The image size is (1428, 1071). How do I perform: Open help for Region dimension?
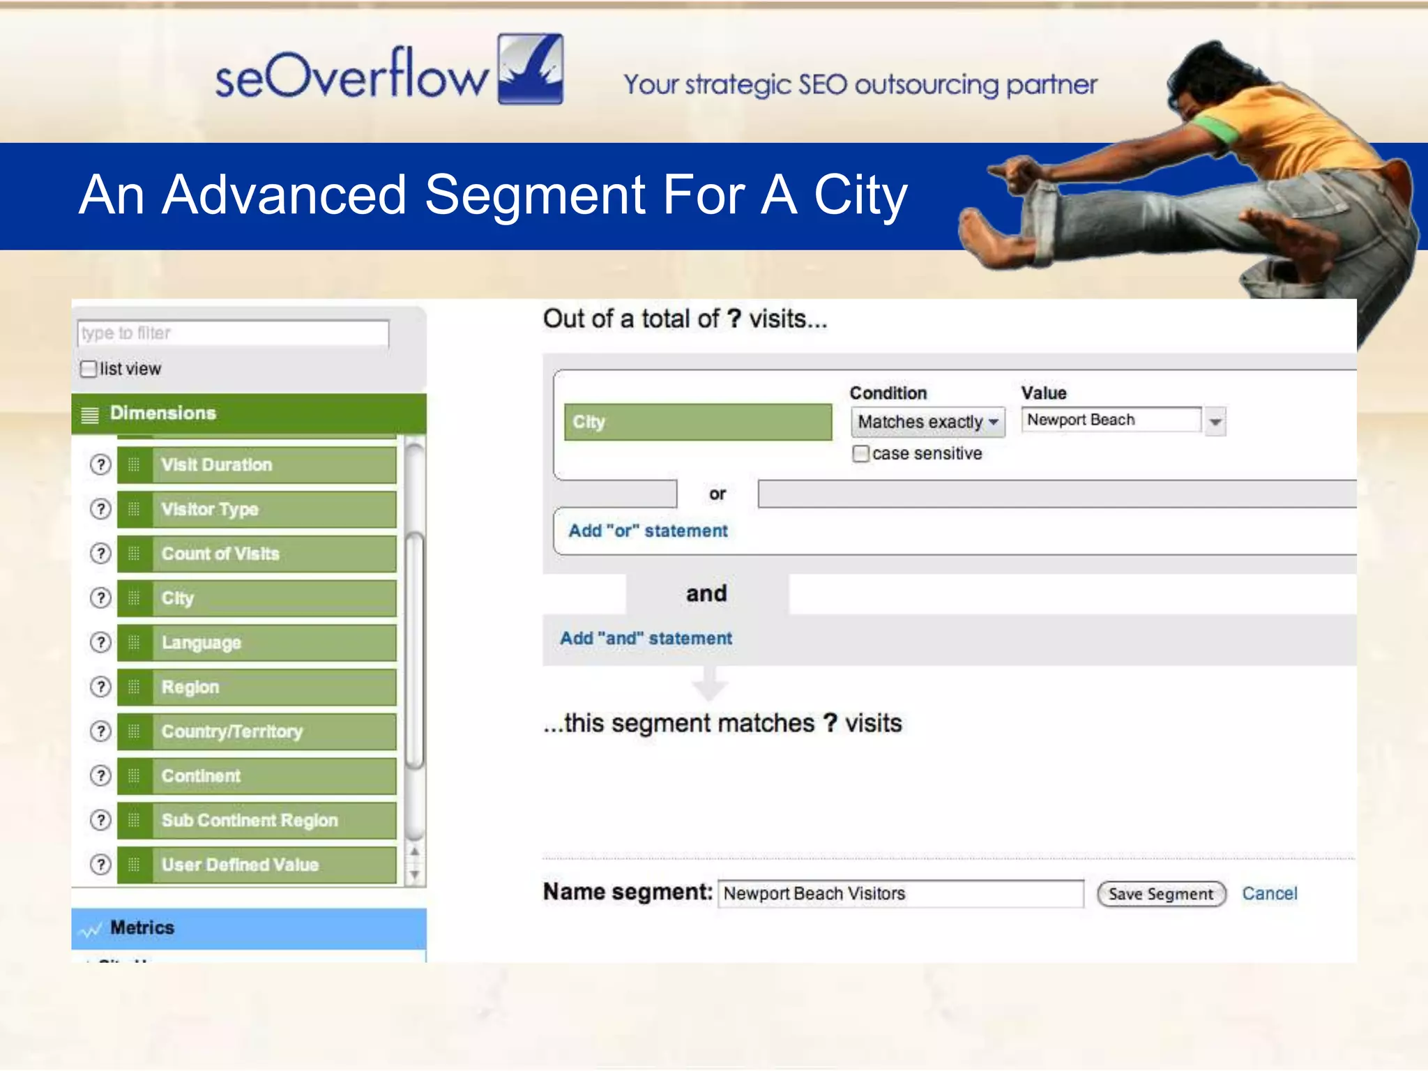tap(101, 687)
